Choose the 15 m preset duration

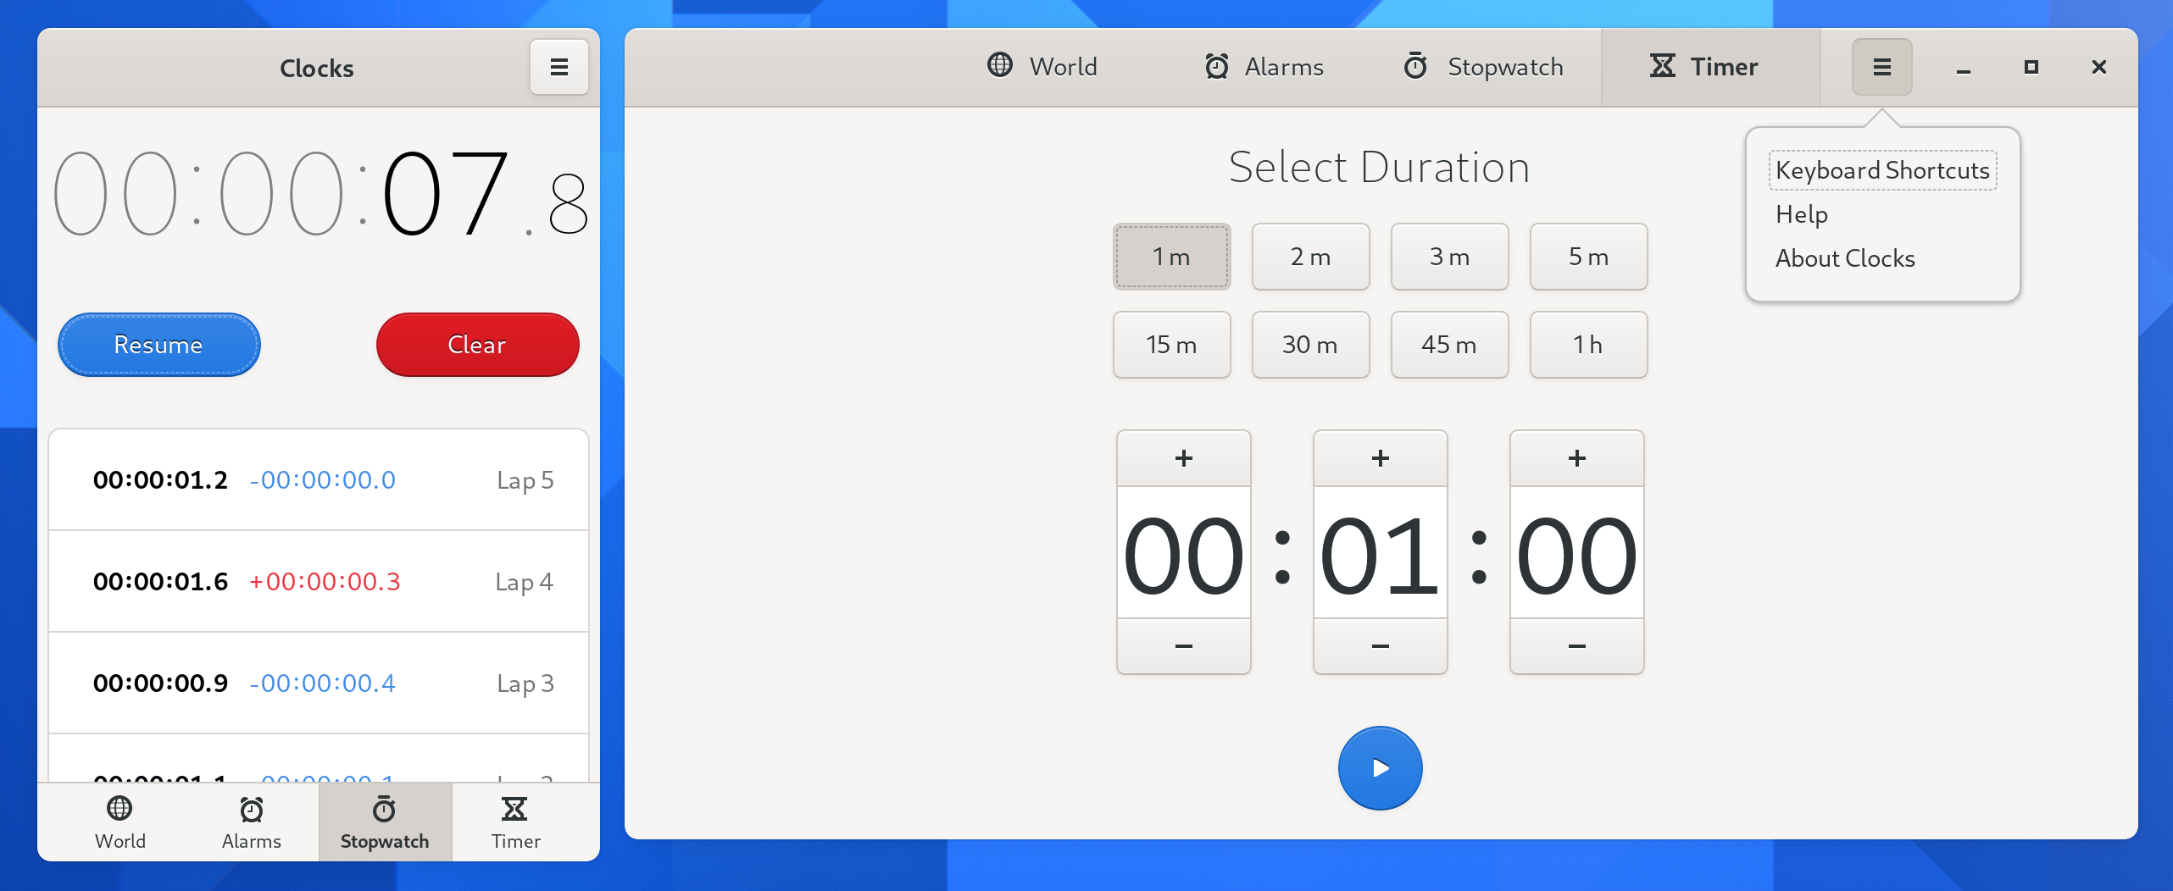(x=1171, y=345)
